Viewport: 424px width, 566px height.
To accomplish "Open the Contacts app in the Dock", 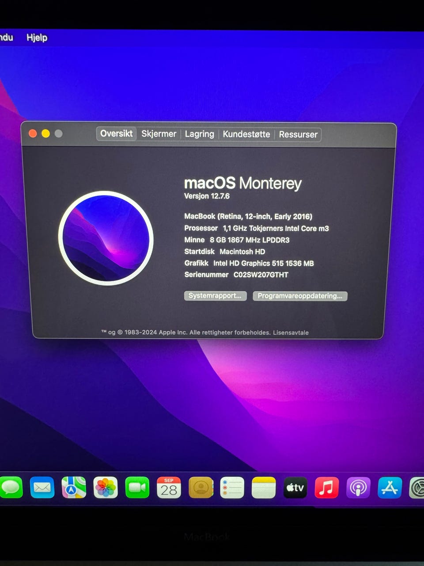I will click(201, 487).
